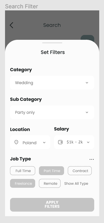104x223 pixels.
Task: Toggle the Freelance job type chip
Action: (x=23, y=183)
